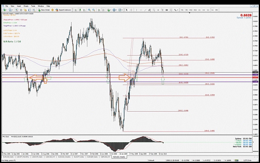Switch to the GBPUSD,H4 chart tab
The height and width of the screenshot is (163, 260).
[106, 157]
